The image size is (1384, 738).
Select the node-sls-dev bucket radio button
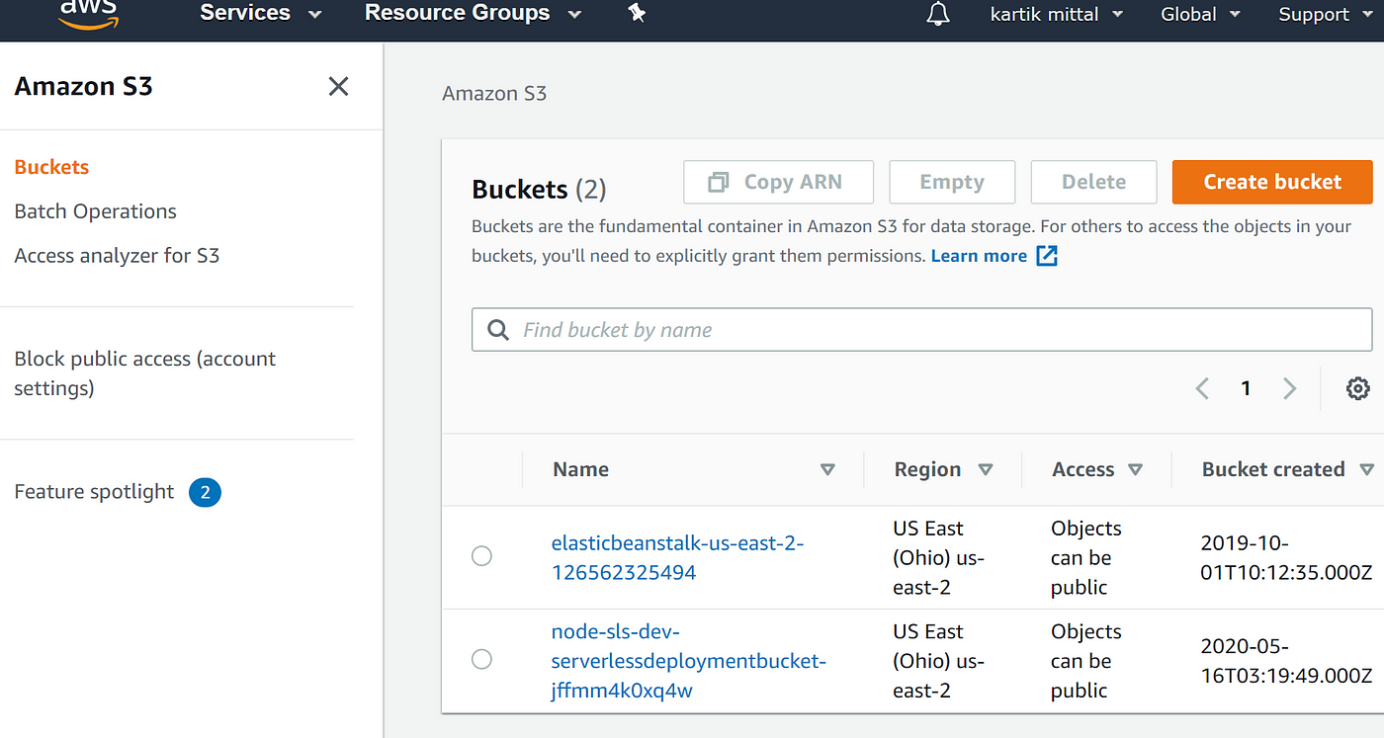point(481,659)
